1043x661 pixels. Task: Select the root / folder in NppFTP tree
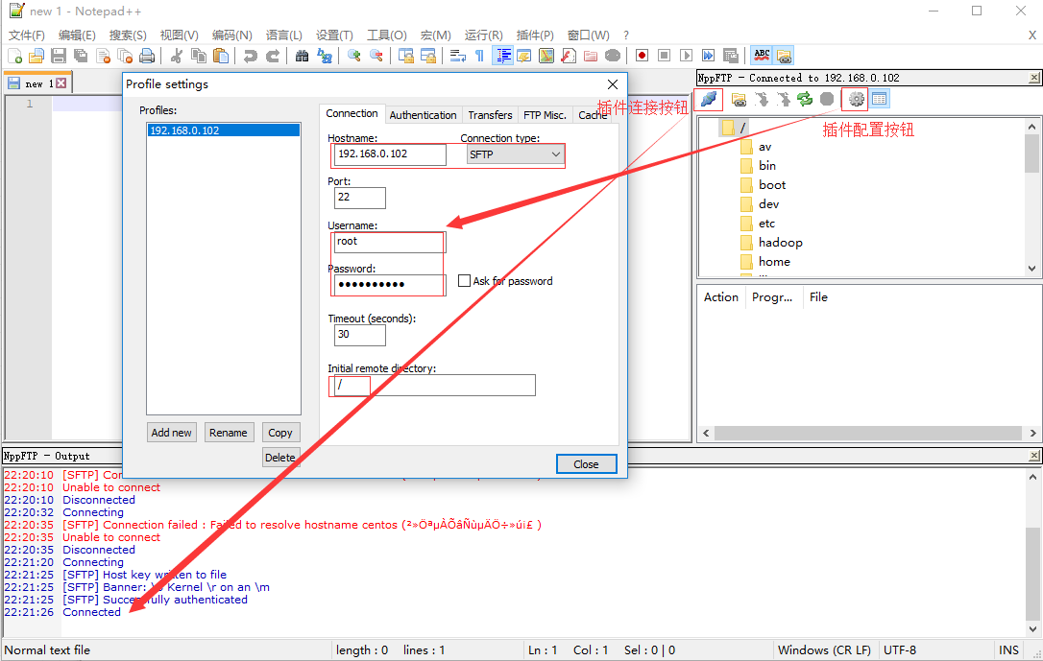(735, 128)
